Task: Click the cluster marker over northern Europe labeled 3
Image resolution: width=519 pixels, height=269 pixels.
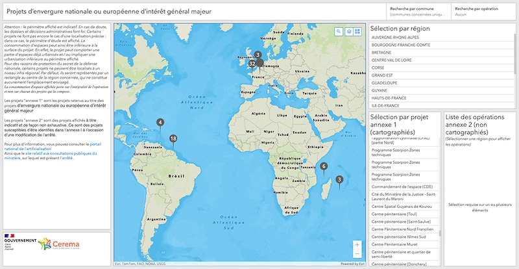Action: click(x=258, y=55)
